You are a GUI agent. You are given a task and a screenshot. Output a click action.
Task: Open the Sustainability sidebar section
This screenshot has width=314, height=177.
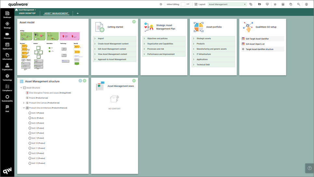pos(7,98)
